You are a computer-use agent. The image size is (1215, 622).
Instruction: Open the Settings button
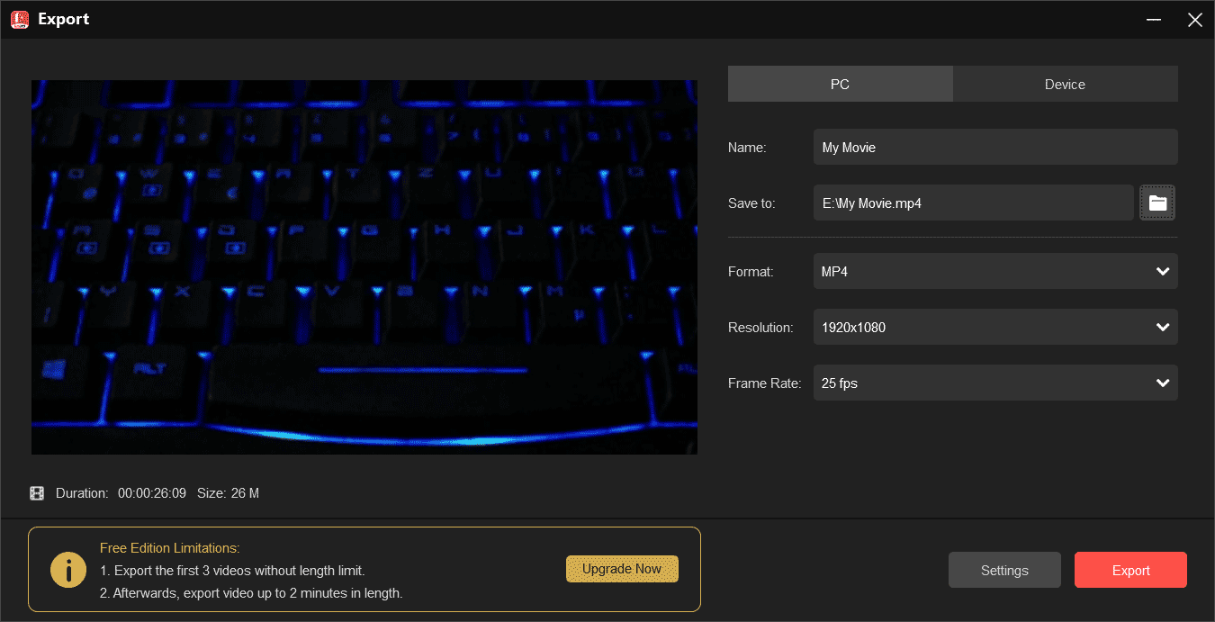[x=1004, y=570]
